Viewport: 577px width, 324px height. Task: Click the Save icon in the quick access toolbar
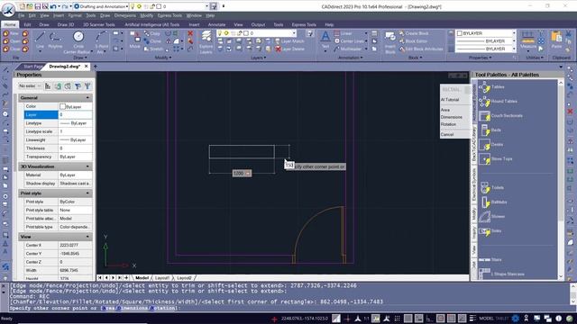(38, 6)
